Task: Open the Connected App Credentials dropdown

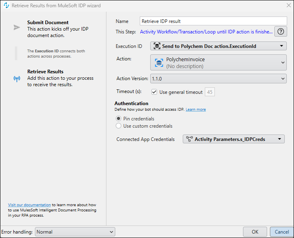Action: click(234, 139)
